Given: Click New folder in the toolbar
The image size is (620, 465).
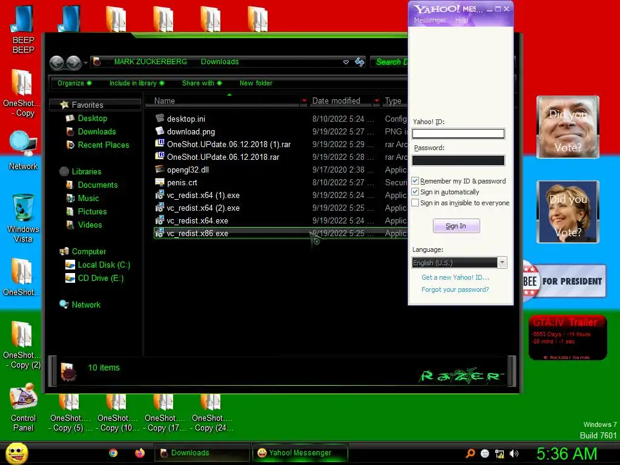Looking at the screenshot, I should 256,83.
